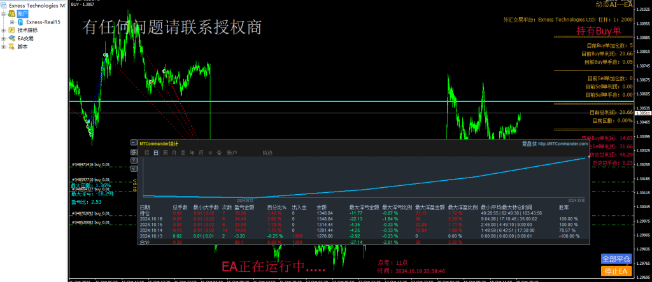
Task: Click the 胜率 column header
Action: pyautogui.click(x=564, y=207)
